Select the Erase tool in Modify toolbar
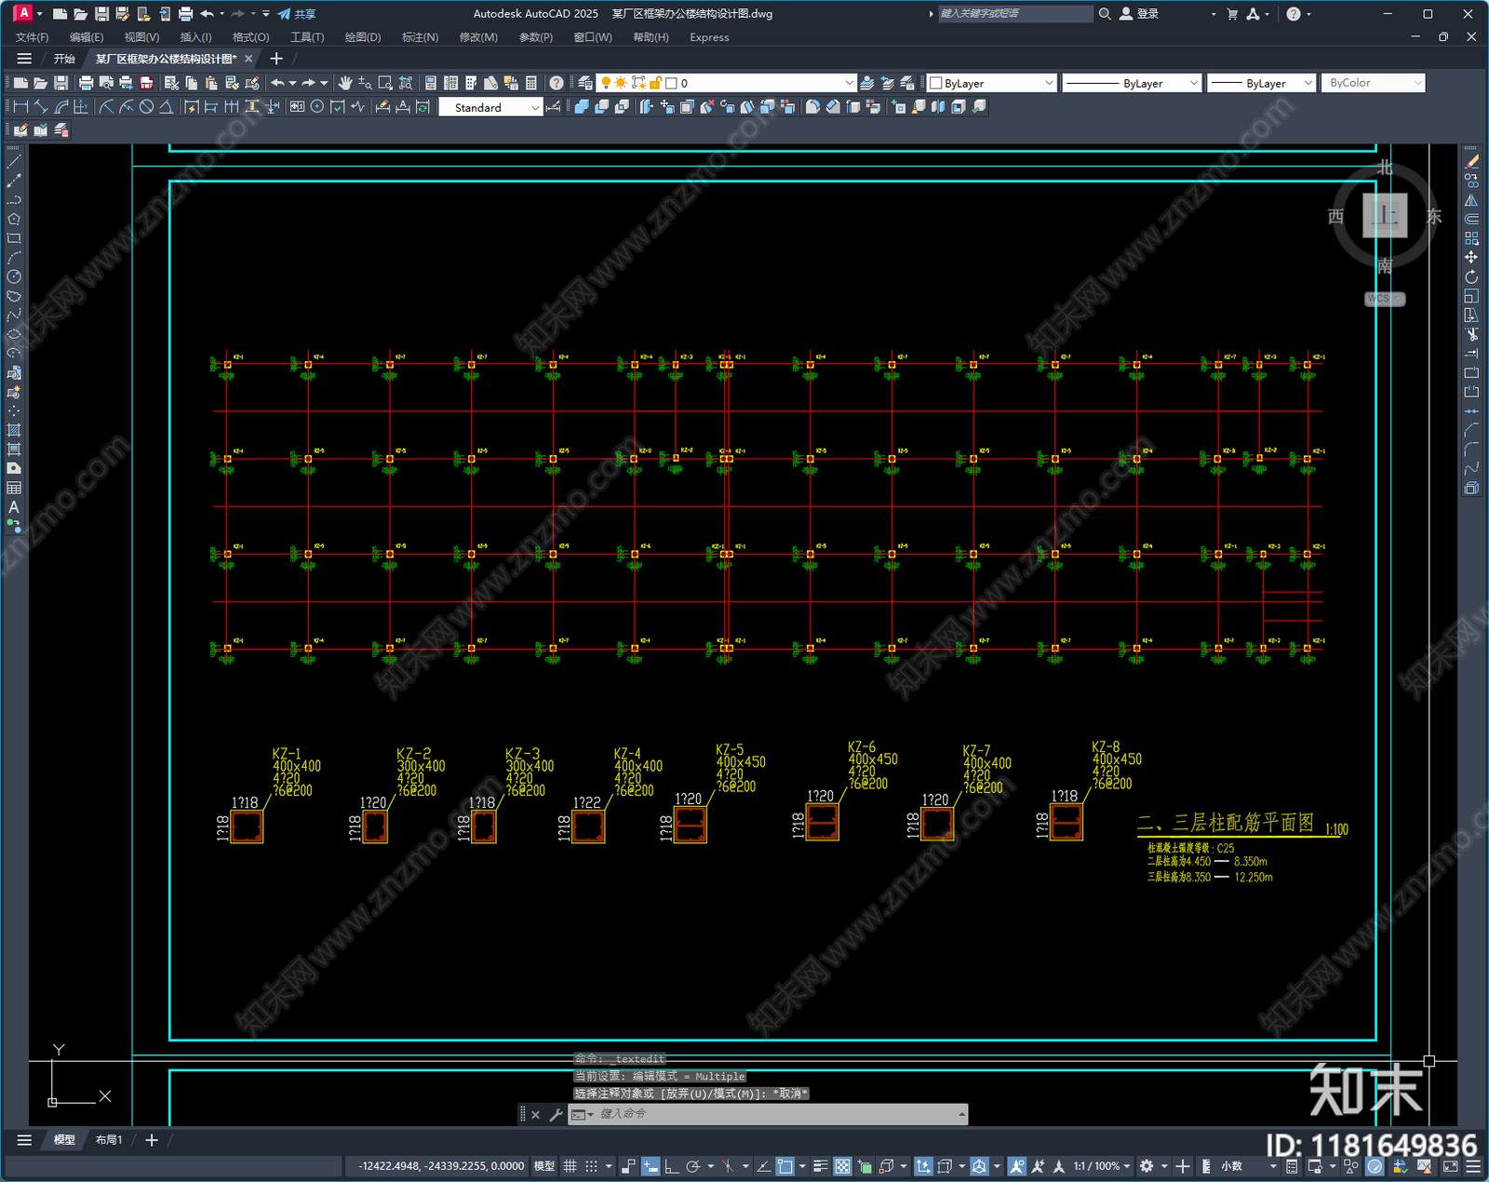Viewport: 1489px width, 1182px height. coord(1471,162)
